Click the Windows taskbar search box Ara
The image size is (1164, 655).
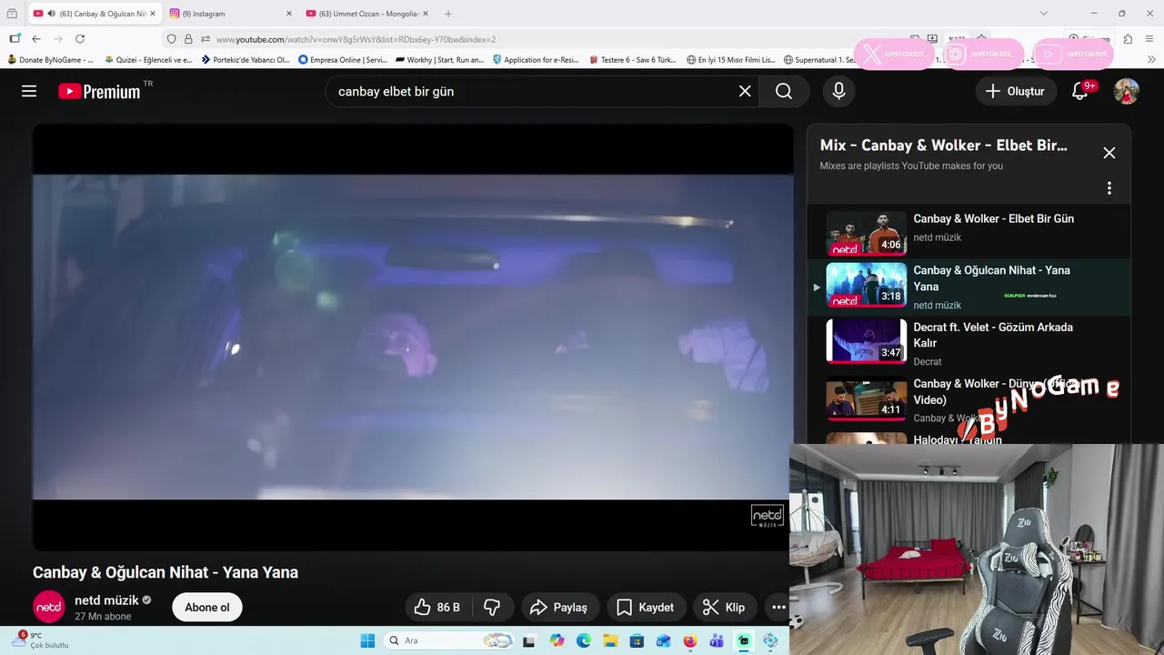(450, 640)
